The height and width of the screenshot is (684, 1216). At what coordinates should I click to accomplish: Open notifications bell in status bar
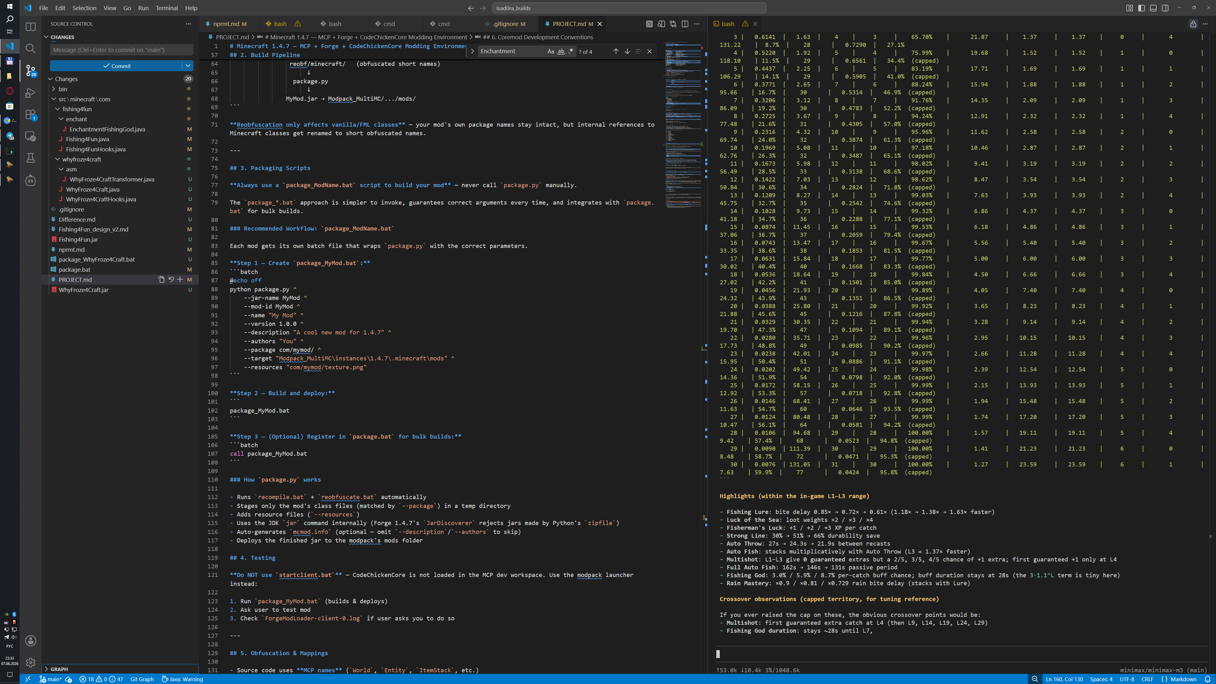coord(1207,679)
